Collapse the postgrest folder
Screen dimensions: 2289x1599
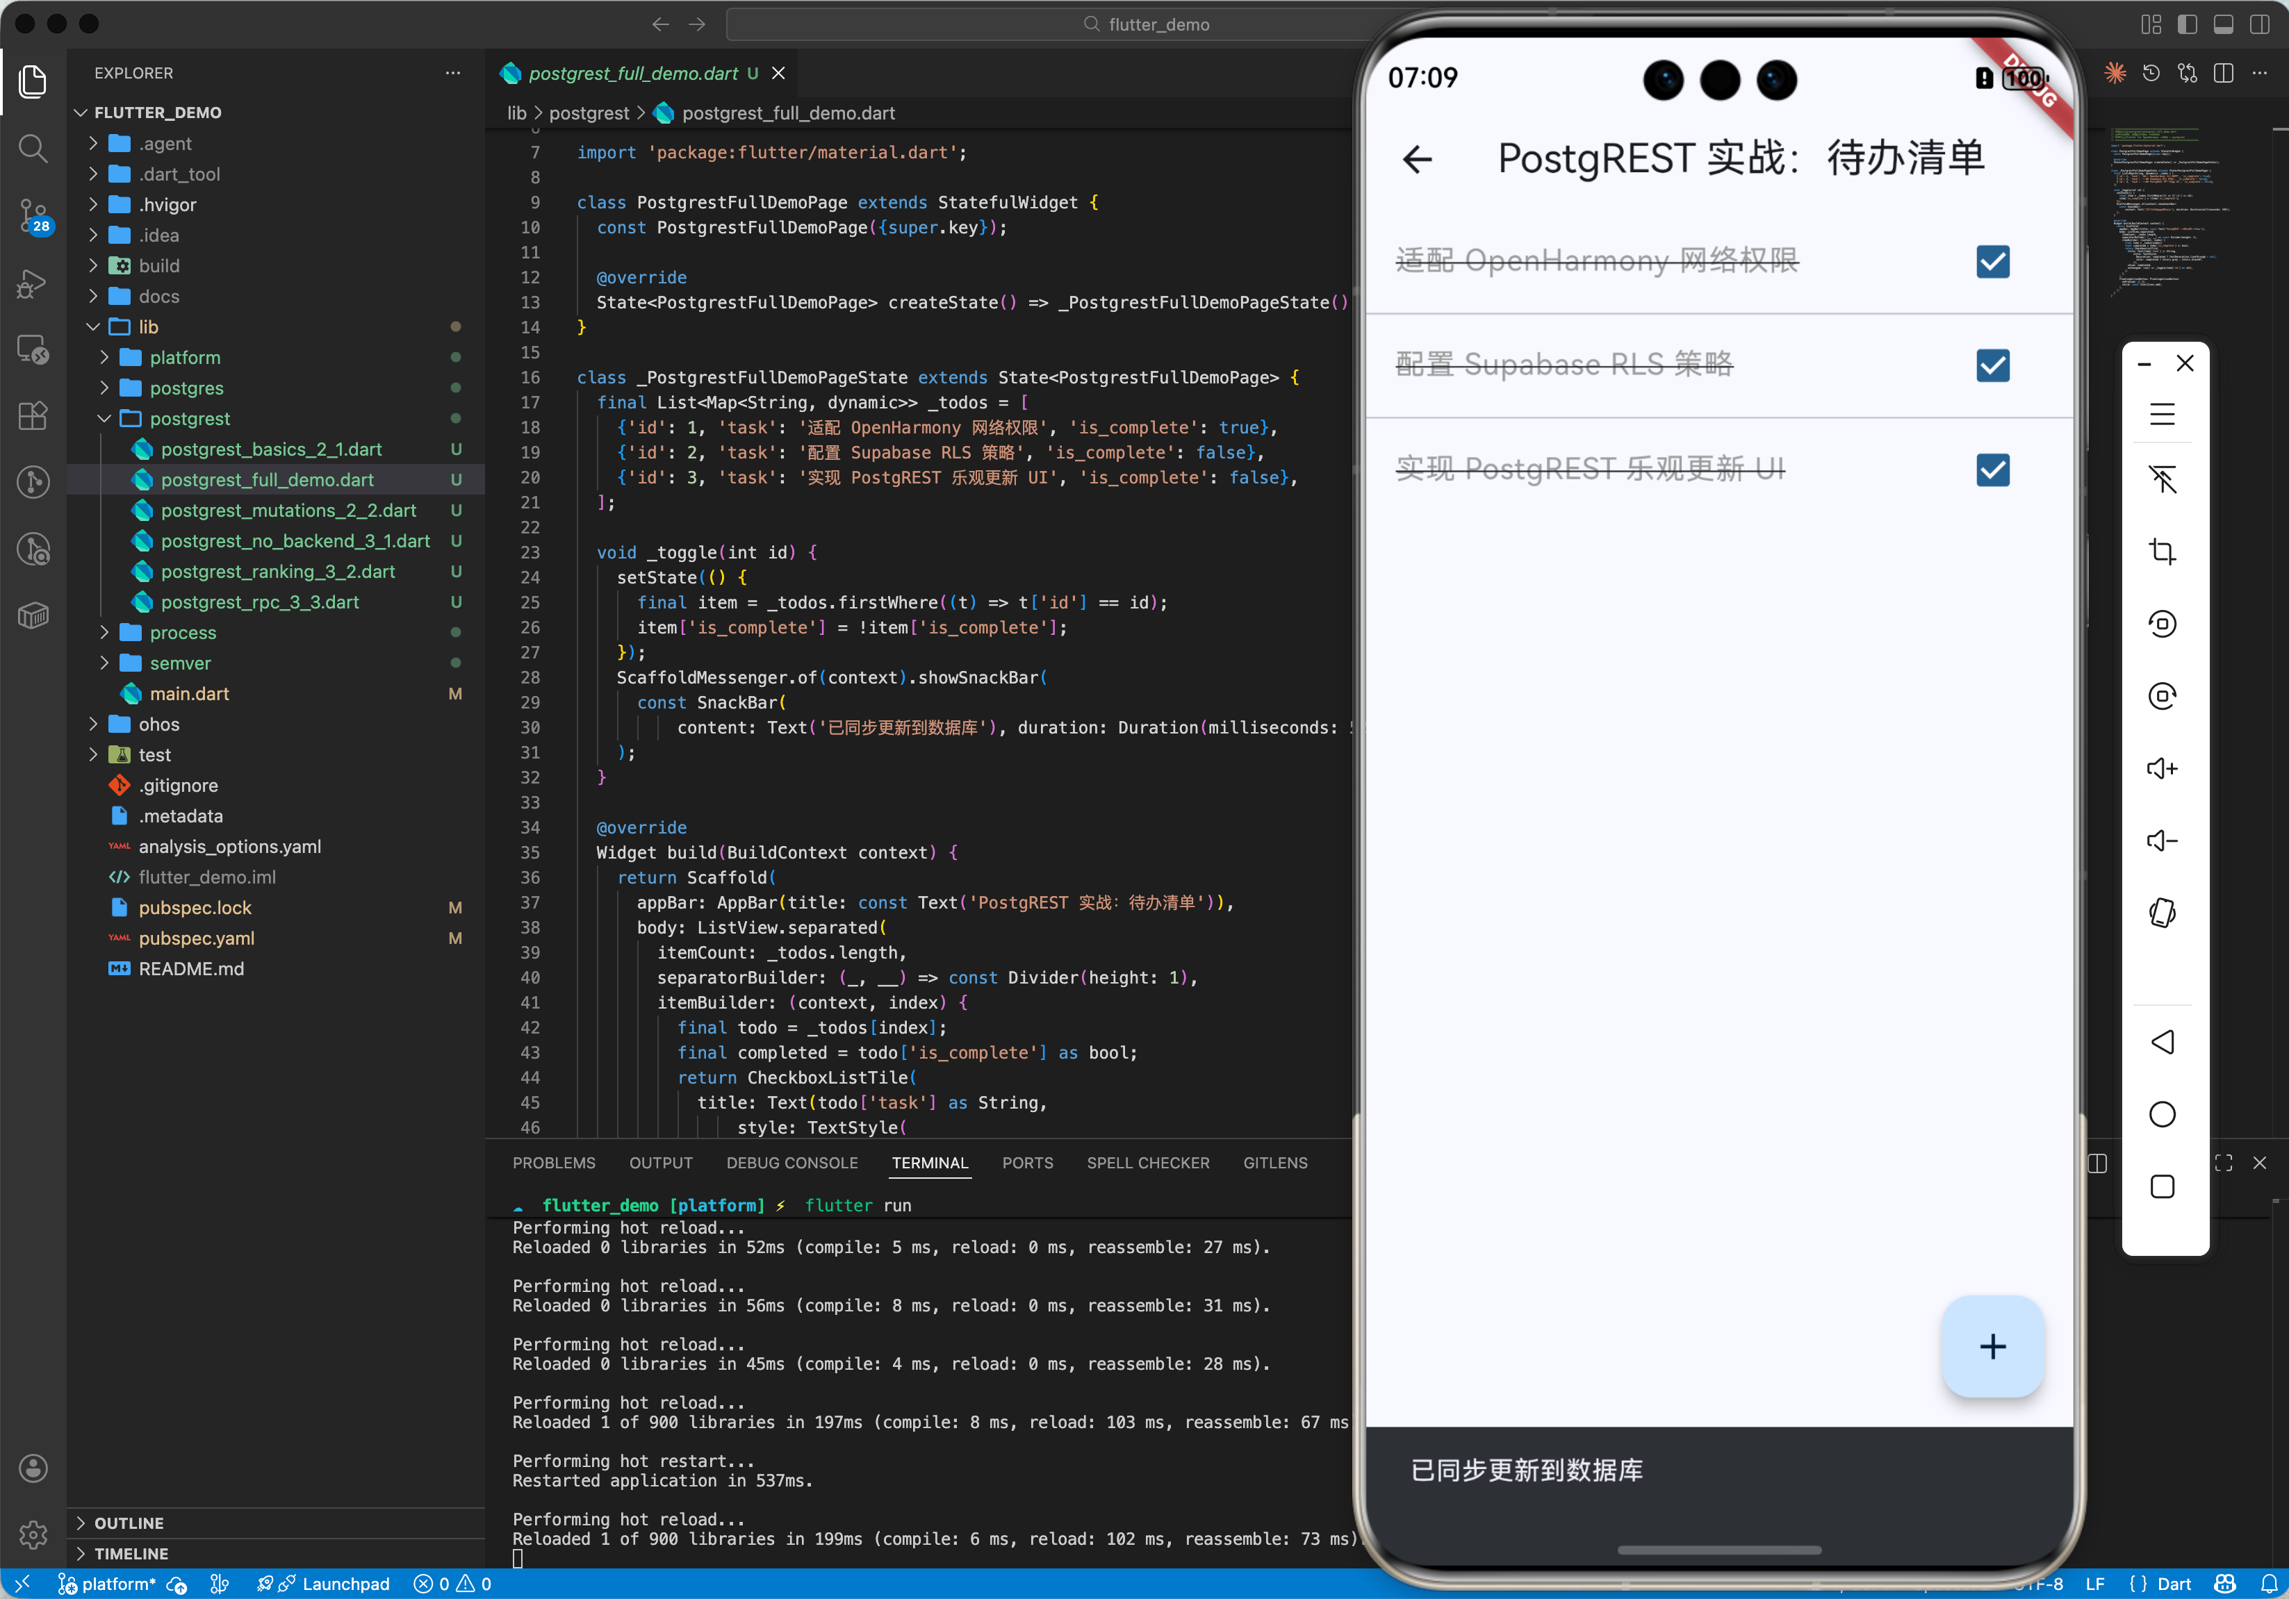point(190,418)
